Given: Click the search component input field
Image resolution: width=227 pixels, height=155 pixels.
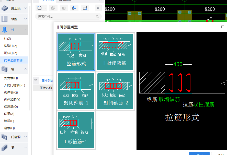Looking at the screenshot, I should tap(68, 17).
